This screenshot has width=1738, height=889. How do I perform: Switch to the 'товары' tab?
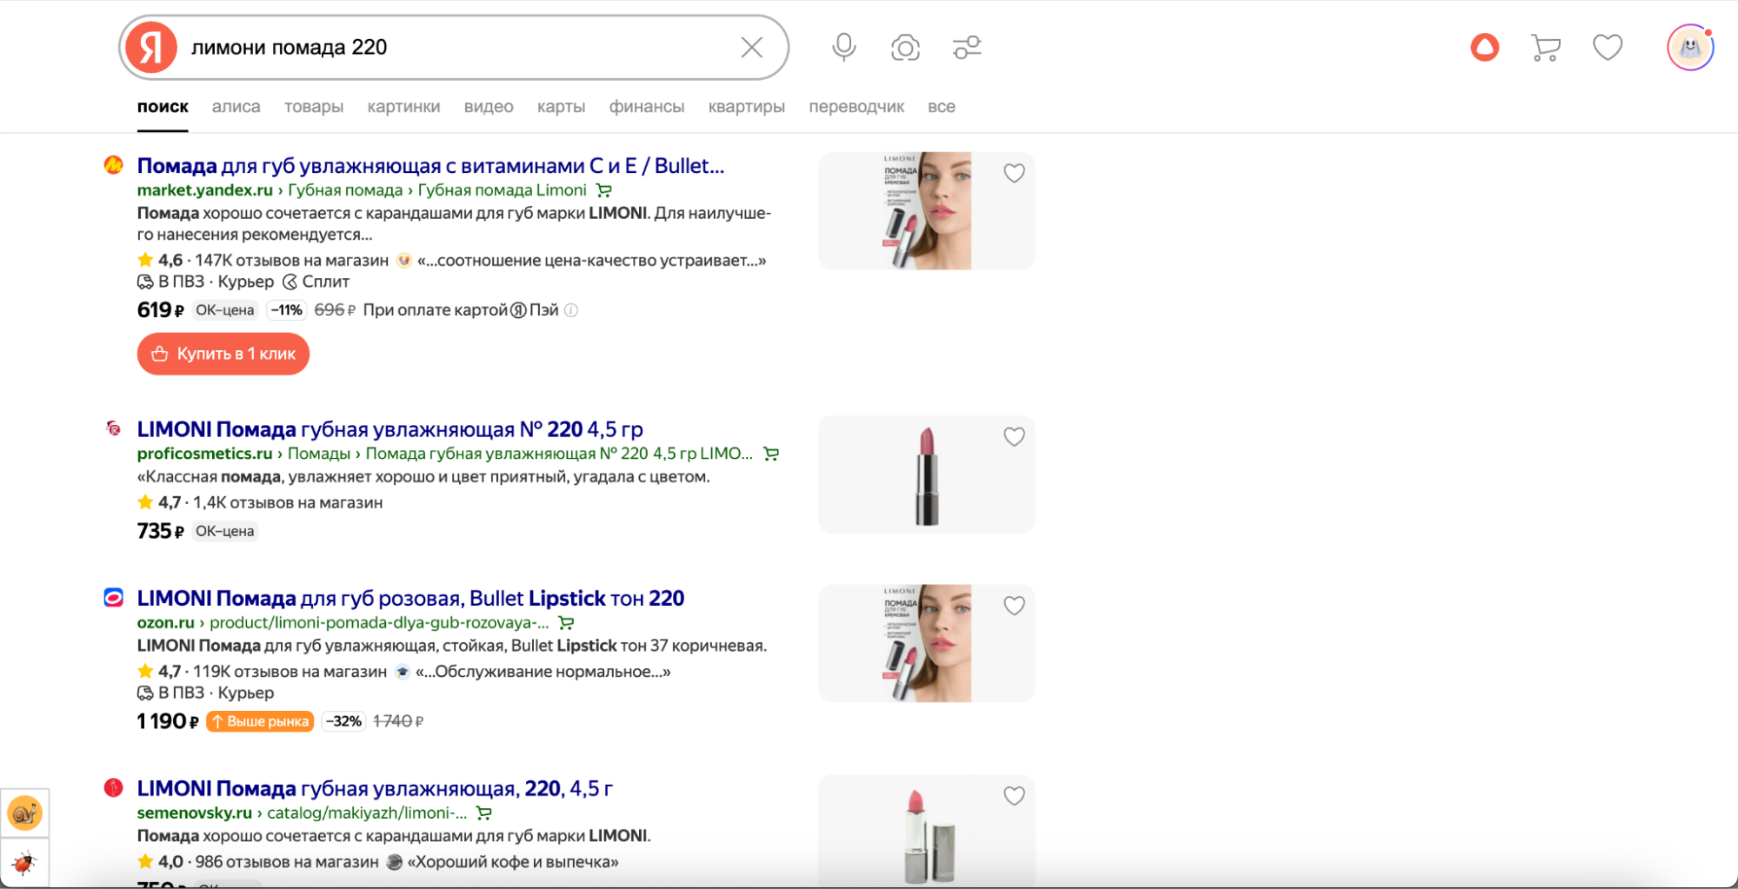[x=314, y=107]
